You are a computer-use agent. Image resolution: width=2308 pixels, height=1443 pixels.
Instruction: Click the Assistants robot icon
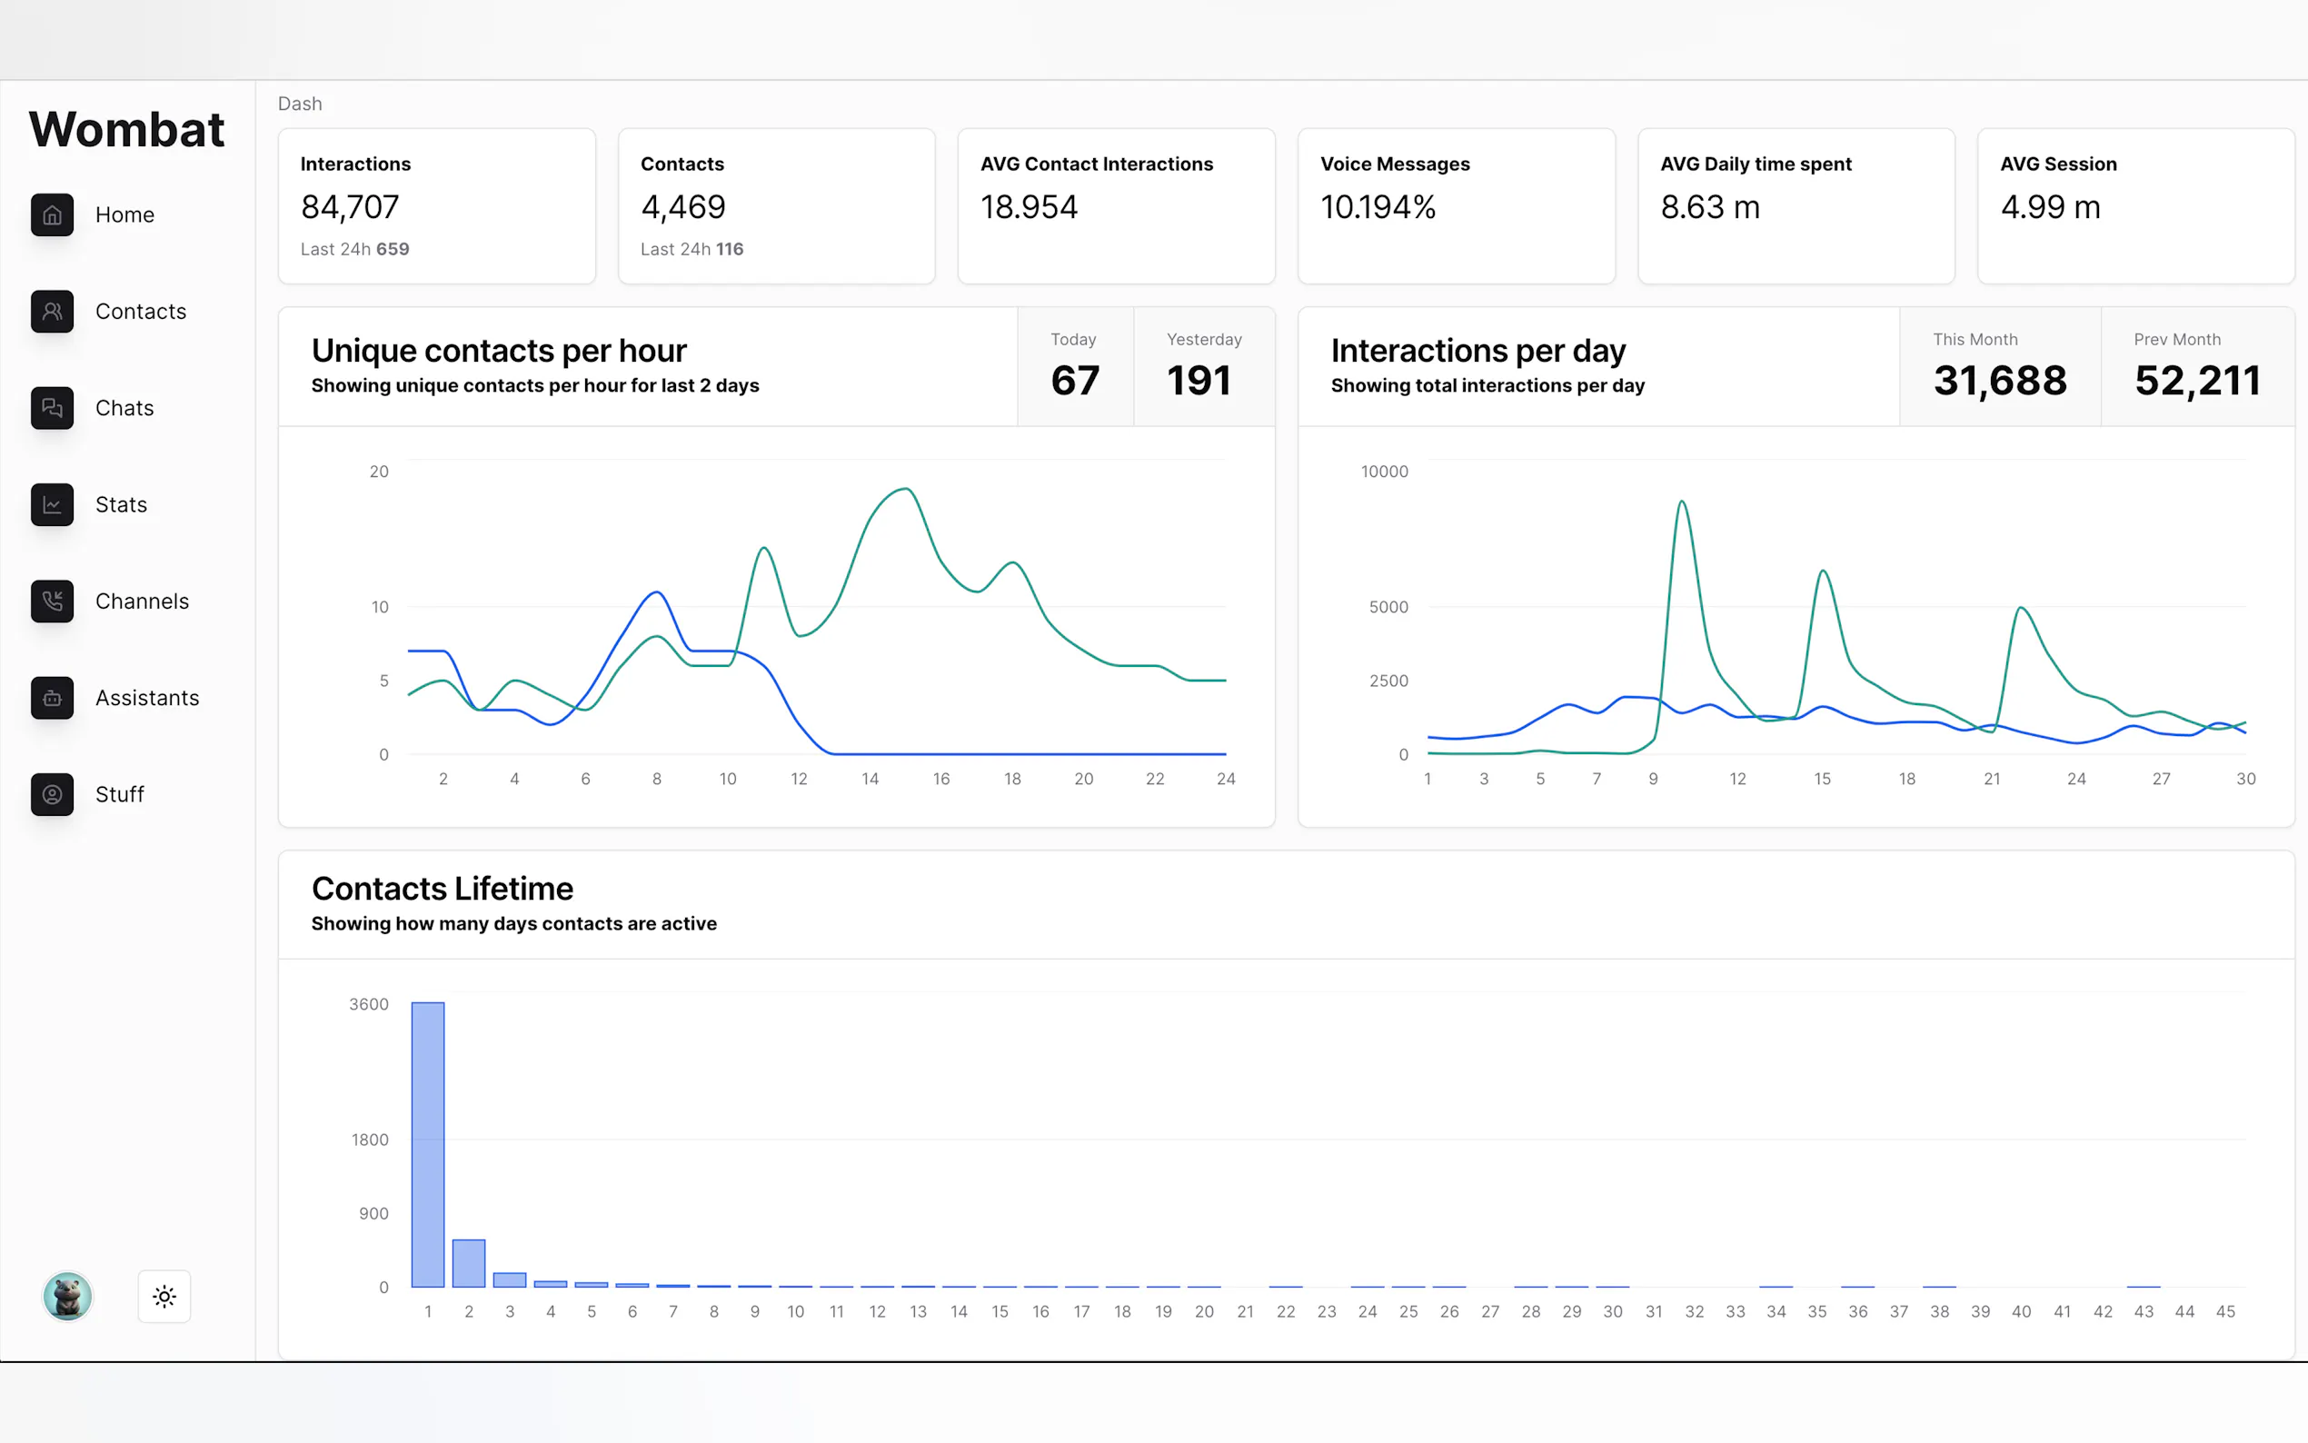point(52,698)
